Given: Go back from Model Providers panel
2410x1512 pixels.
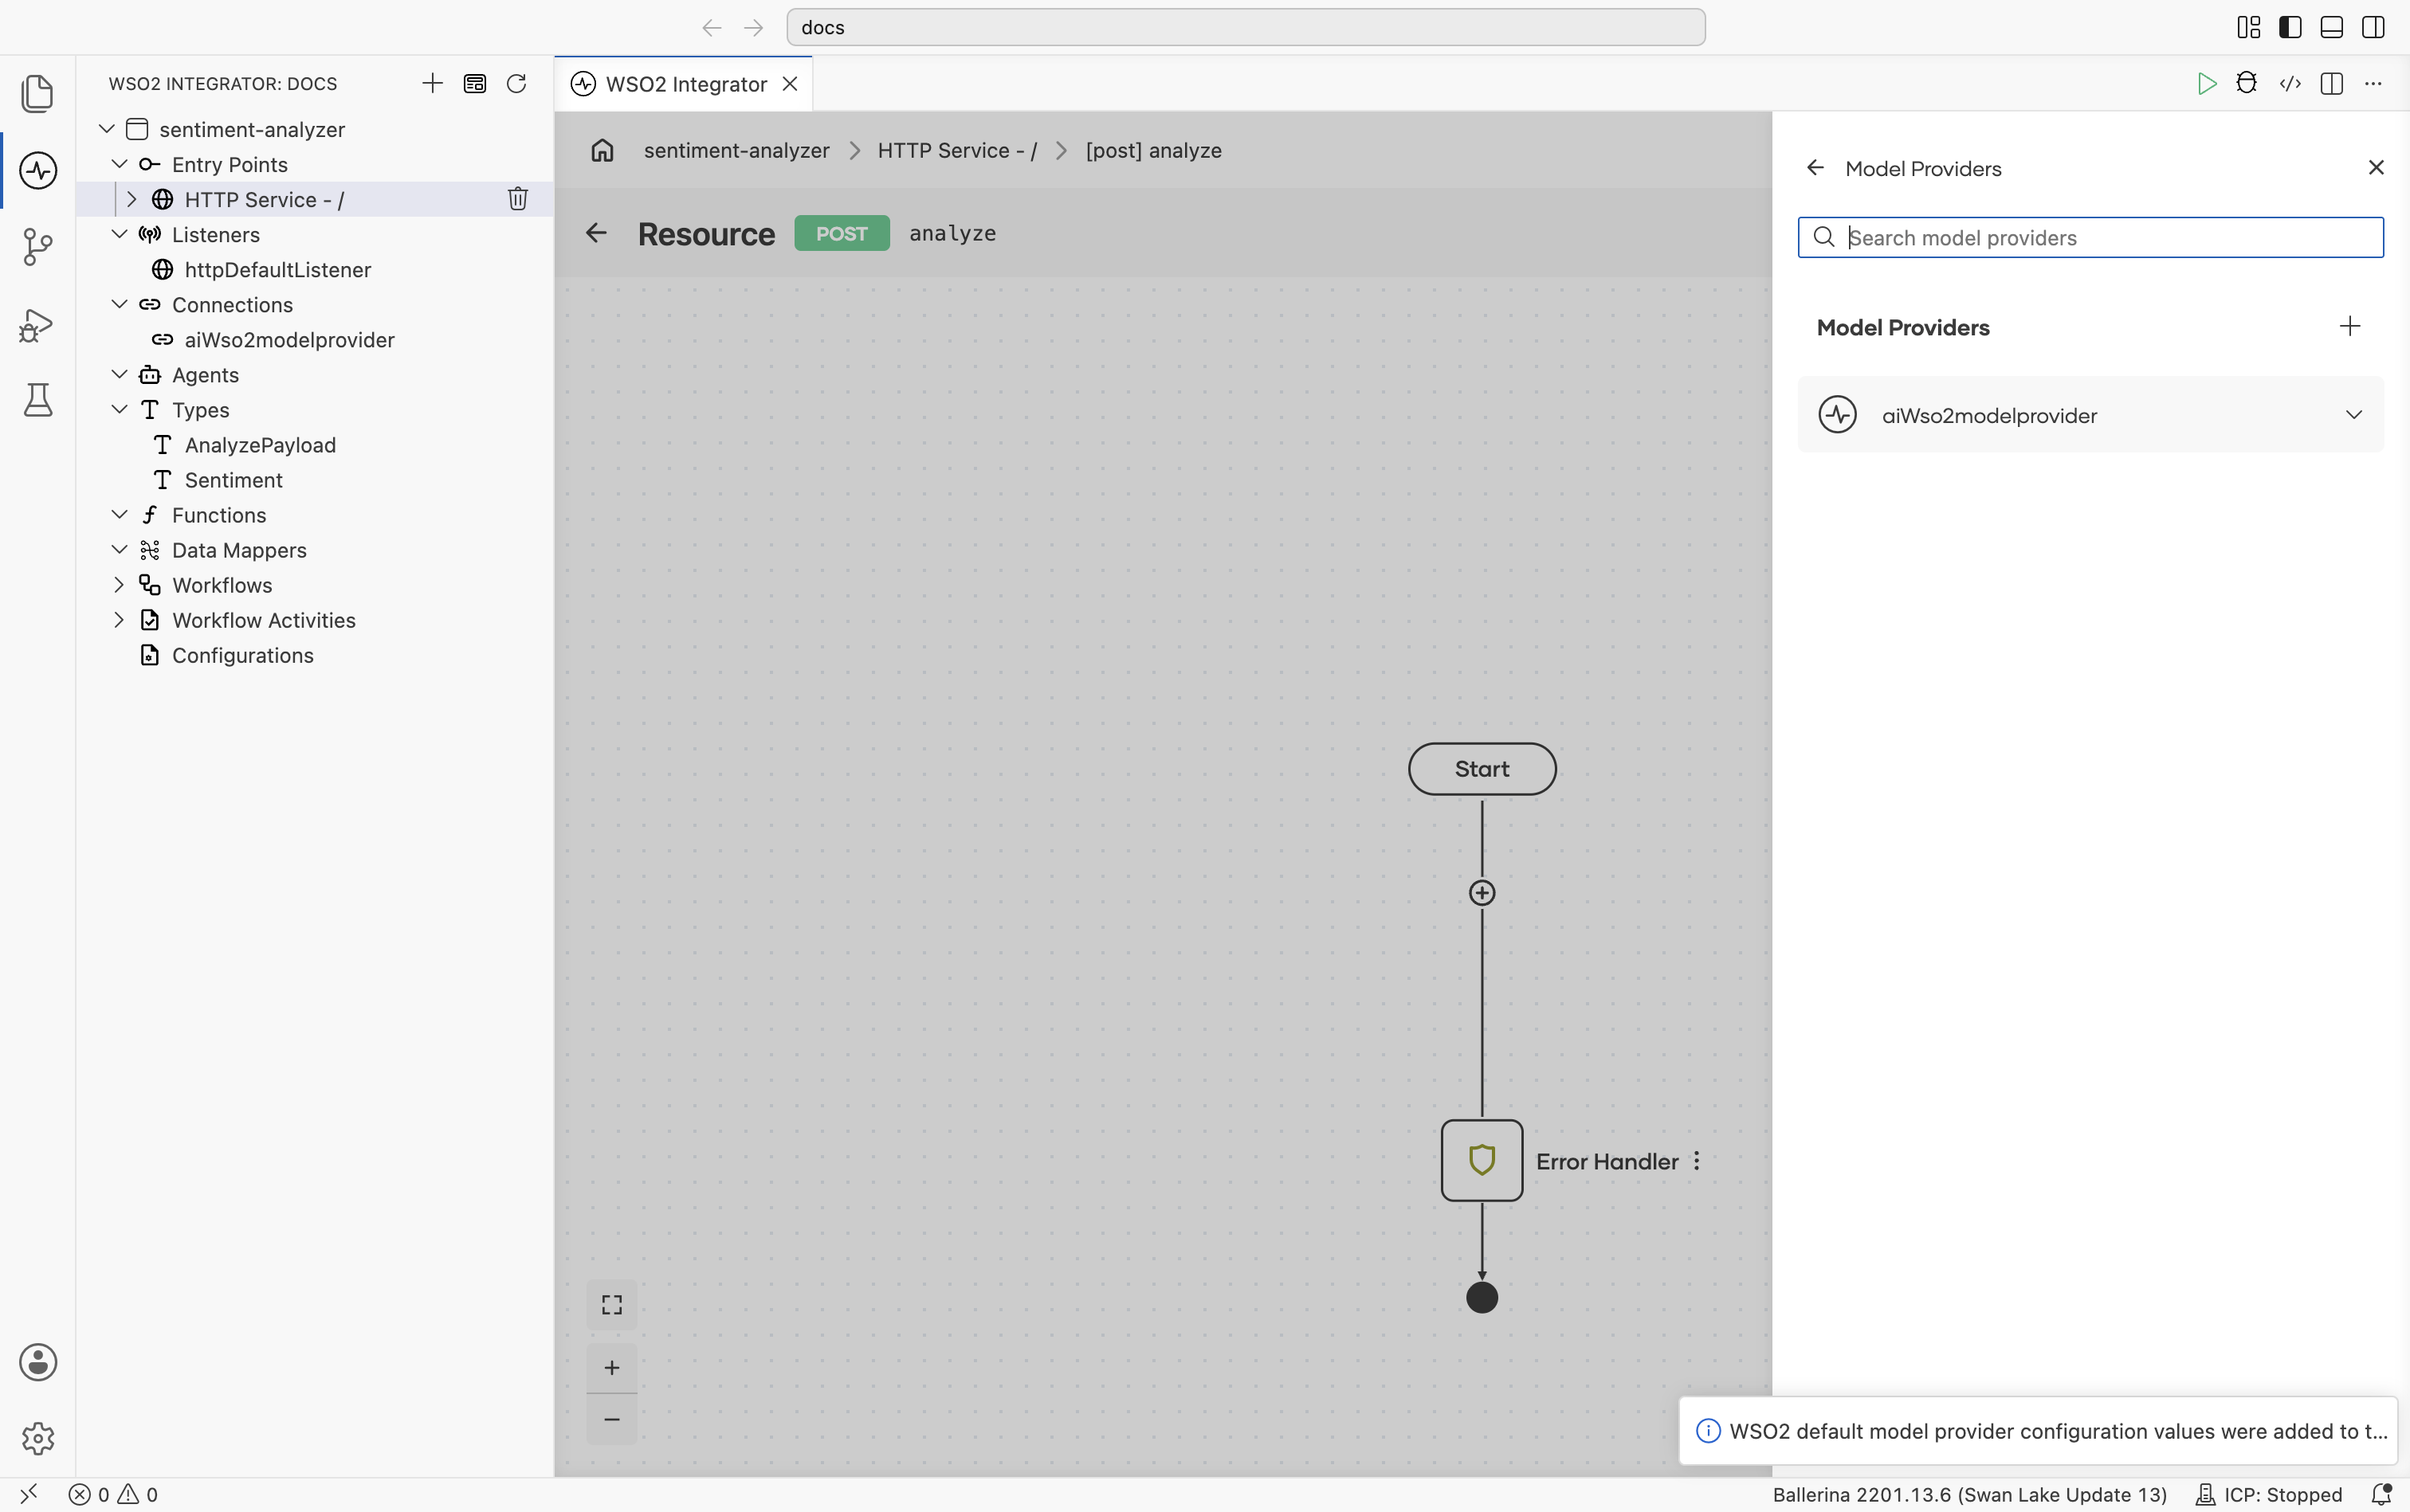Looking at the screenshot, I should [1815, 168].
